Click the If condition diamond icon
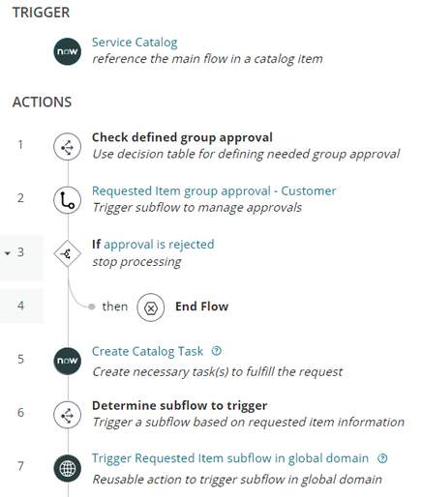Screen dimensions: 422x497 [x=67, y=253]
